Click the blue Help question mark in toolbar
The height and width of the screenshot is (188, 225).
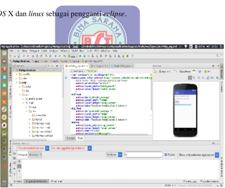click(132, 56)
